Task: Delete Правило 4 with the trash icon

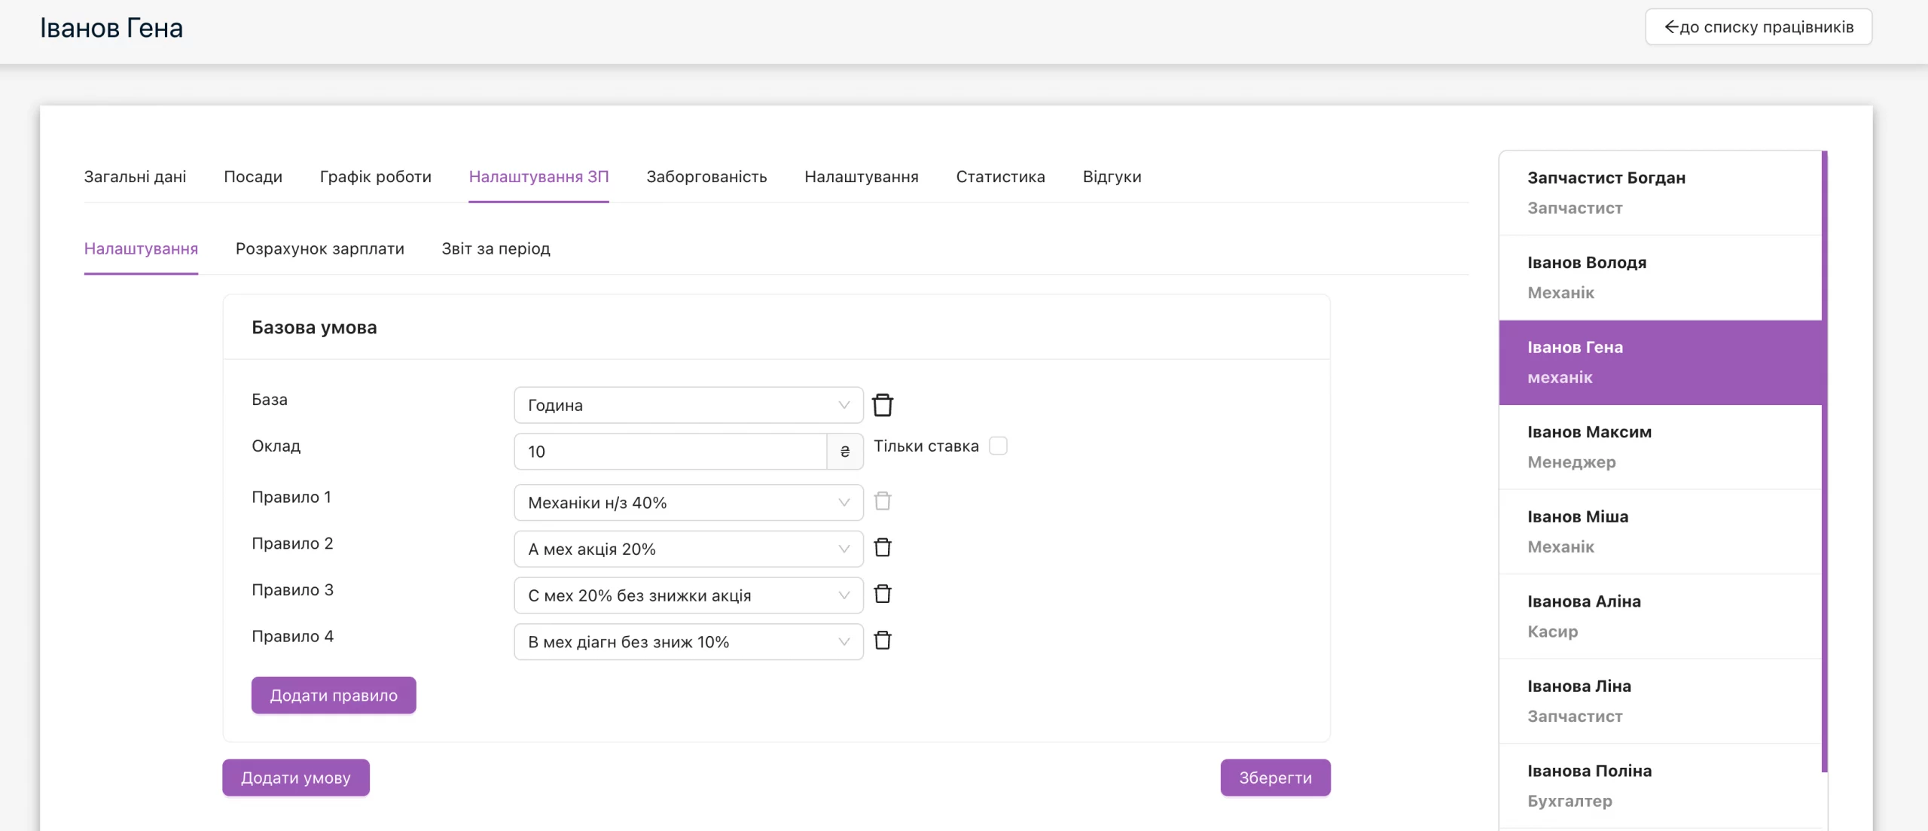Action: tap(882, 641)
